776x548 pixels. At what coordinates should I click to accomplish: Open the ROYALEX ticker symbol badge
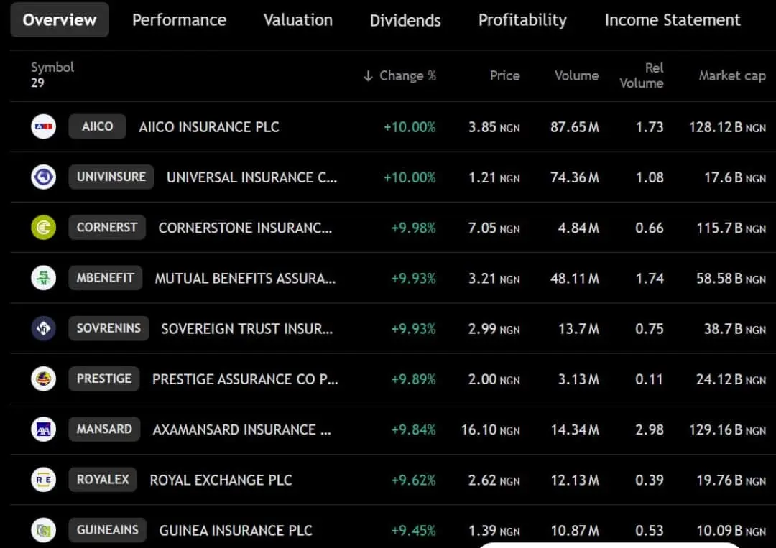103,480
